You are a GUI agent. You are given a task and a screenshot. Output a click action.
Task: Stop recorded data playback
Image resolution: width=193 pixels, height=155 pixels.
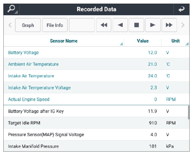(136, 25)
